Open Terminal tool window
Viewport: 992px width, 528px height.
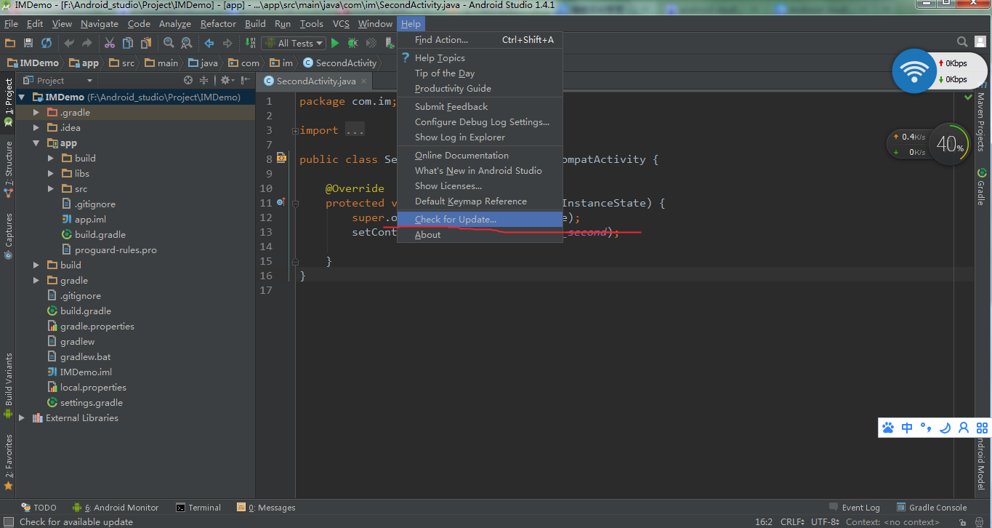point(198,508)
